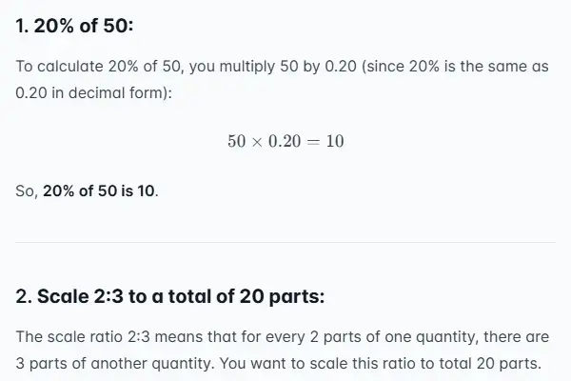The height and width of the screenshot is (381, 571).
Task: Click the result "10" in the centered equation
Action: (334, 141)
